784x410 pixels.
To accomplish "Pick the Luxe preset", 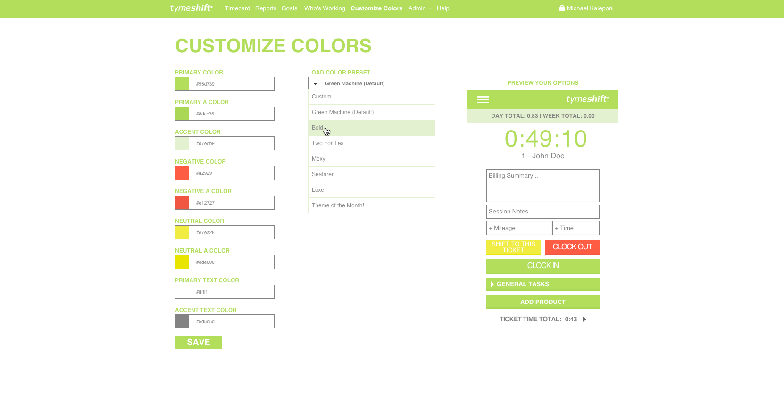I will 372,190.
